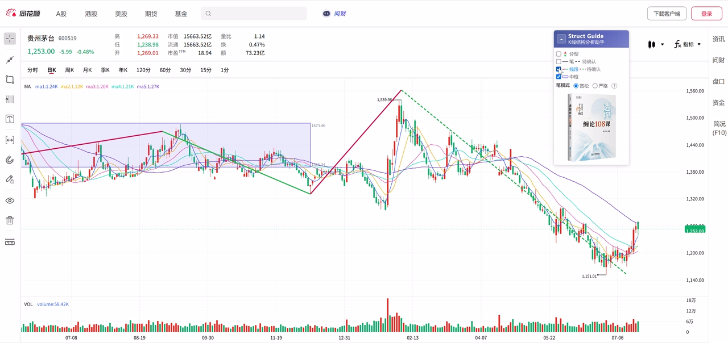The height and width of the screenshot is (343, 728).
Task: Click the 同花顺 logo
Action: 23,13
